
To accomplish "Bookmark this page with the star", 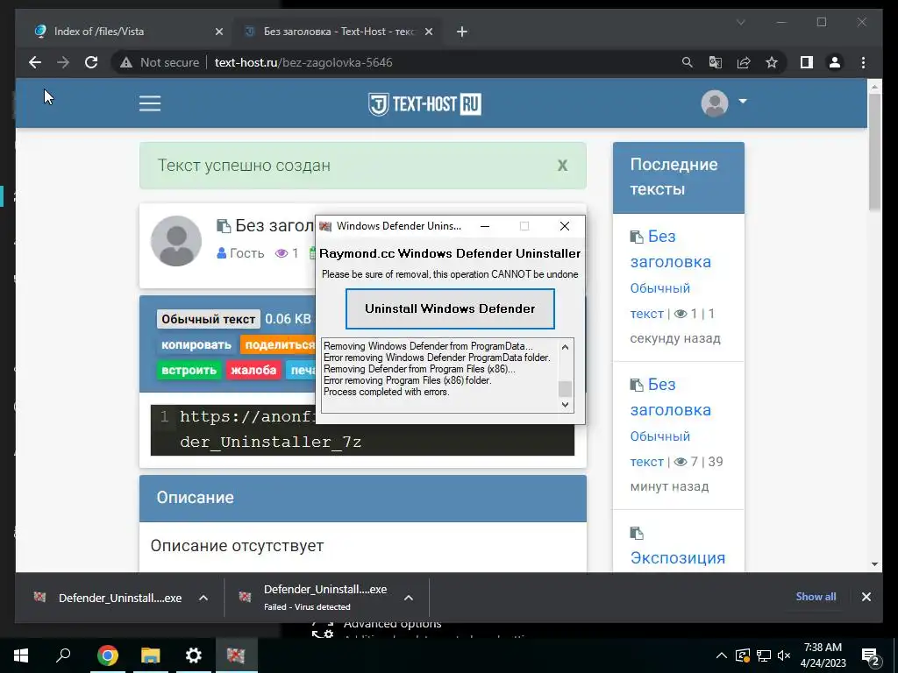I will coord(772,62).
